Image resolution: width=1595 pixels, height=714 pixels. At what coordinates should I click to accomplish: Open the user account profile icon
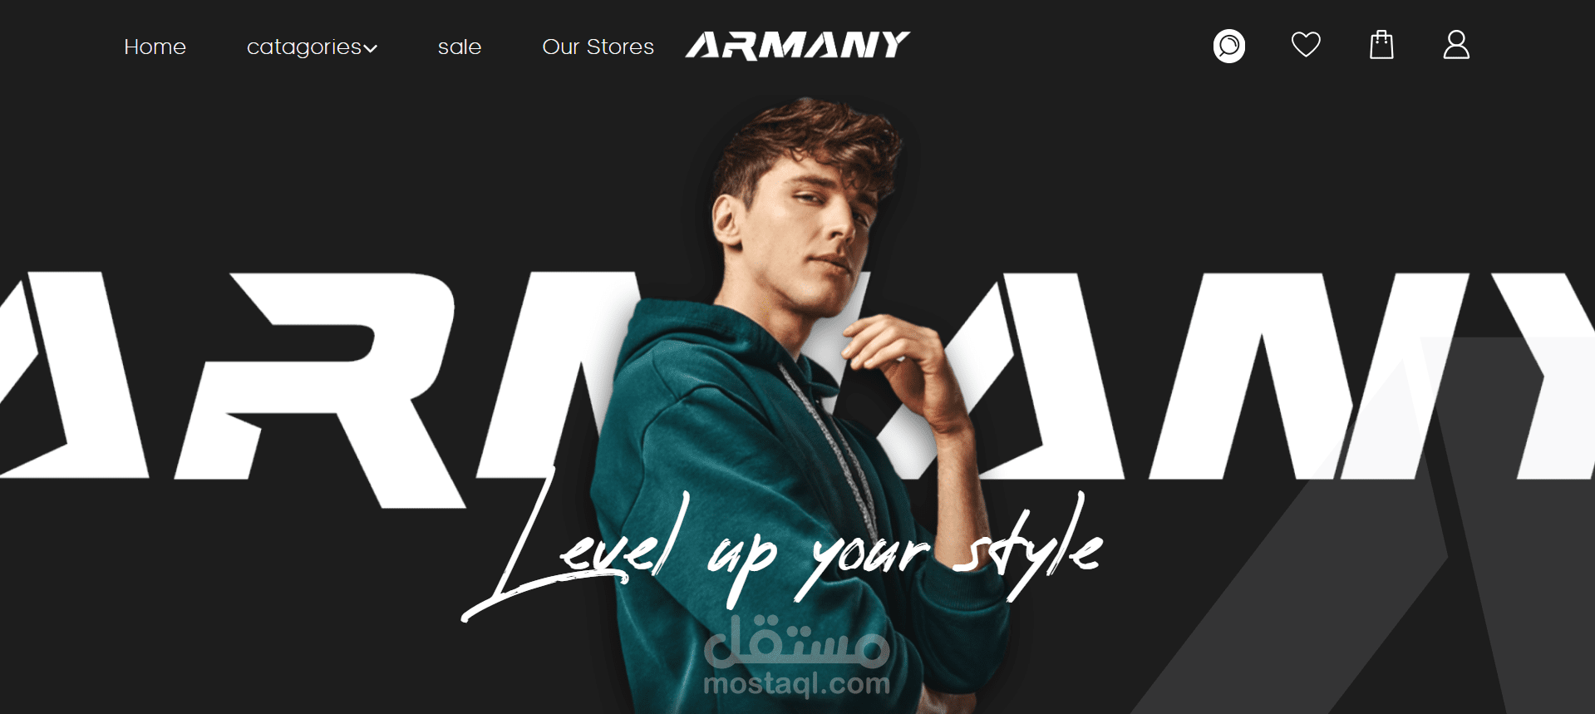tap(1456, 45)
